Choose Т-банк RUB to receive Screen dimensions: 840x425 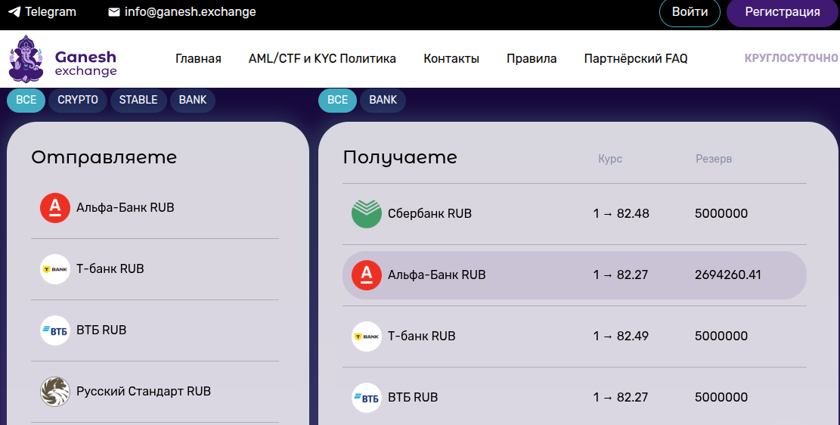[575, 336]
